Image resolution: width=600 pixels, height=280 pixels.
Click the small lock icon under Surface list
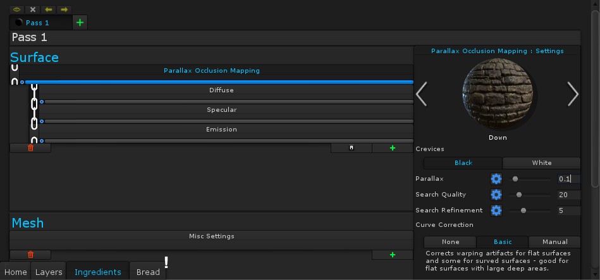352,148
